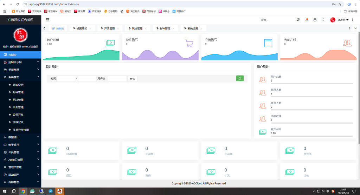Expand 管理员管理 in the sidebar

pyautogui.click(x=20, y=167)
